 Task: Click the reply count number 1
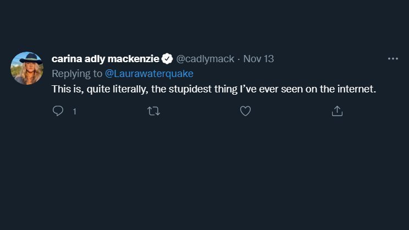coord(74,112)
